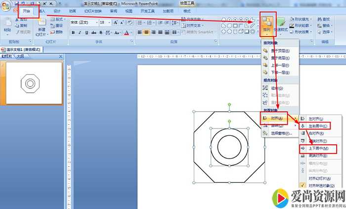Switch to the 开始 ribbon tab

(26, 10)
